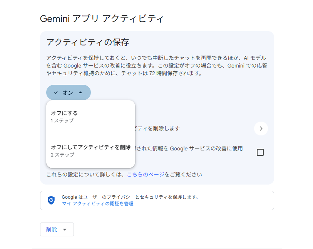This screenshot has width=313, height=249.
Task: Click the checkmark icon in the オン button
Action: pyautogui.click(x=56, y=92)
